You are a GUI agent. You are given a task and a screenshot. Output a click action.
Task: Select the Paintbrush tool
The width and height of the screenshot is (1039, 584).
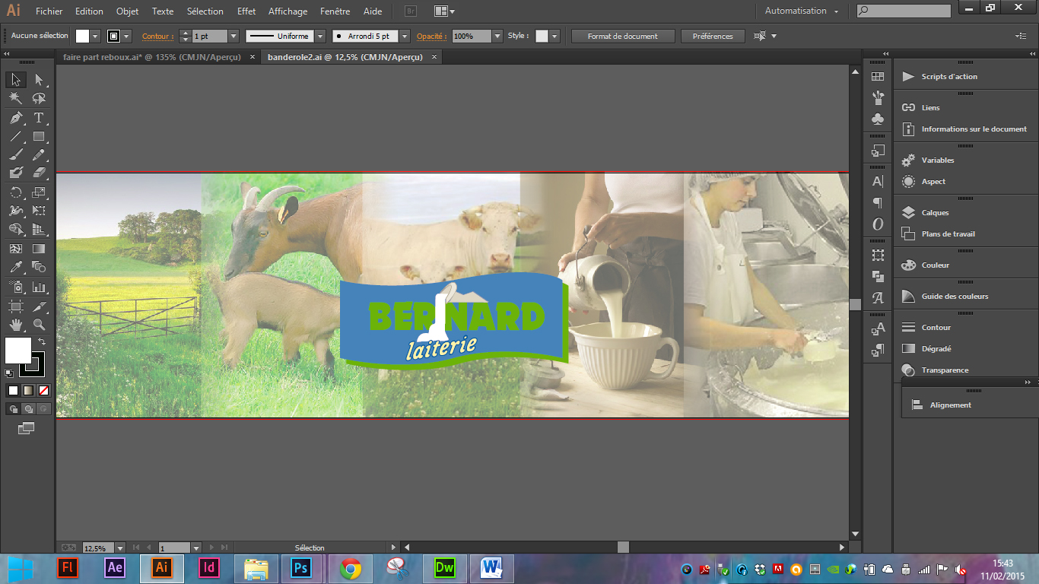click(x=16, y=154)
